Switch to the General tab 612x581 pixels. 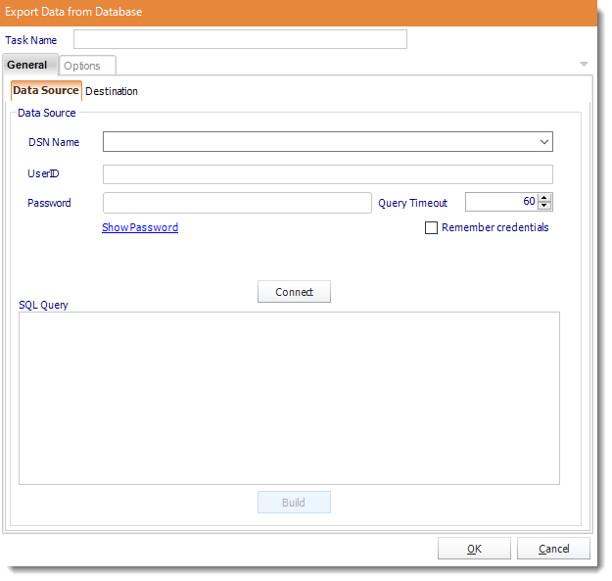click(x=29, y=65)
